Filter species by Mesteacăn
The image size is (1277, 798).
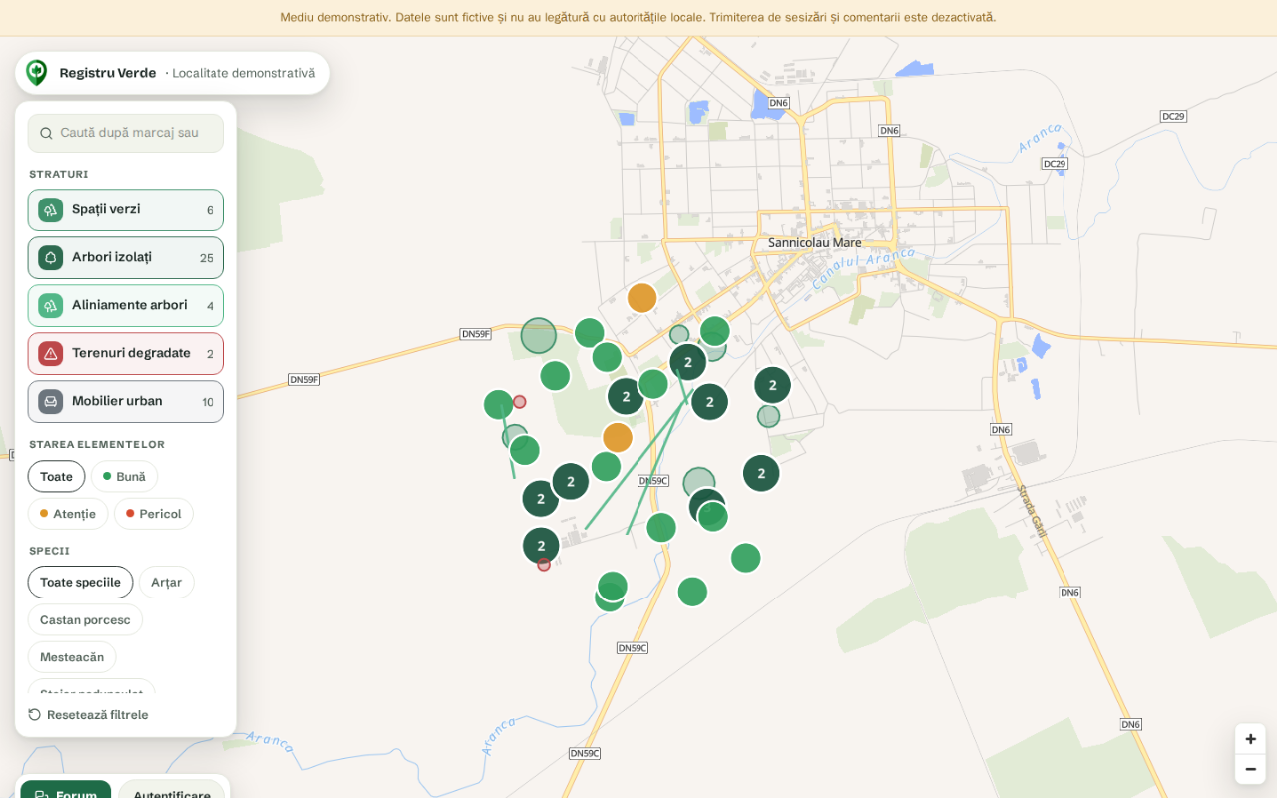coord(72,658)
